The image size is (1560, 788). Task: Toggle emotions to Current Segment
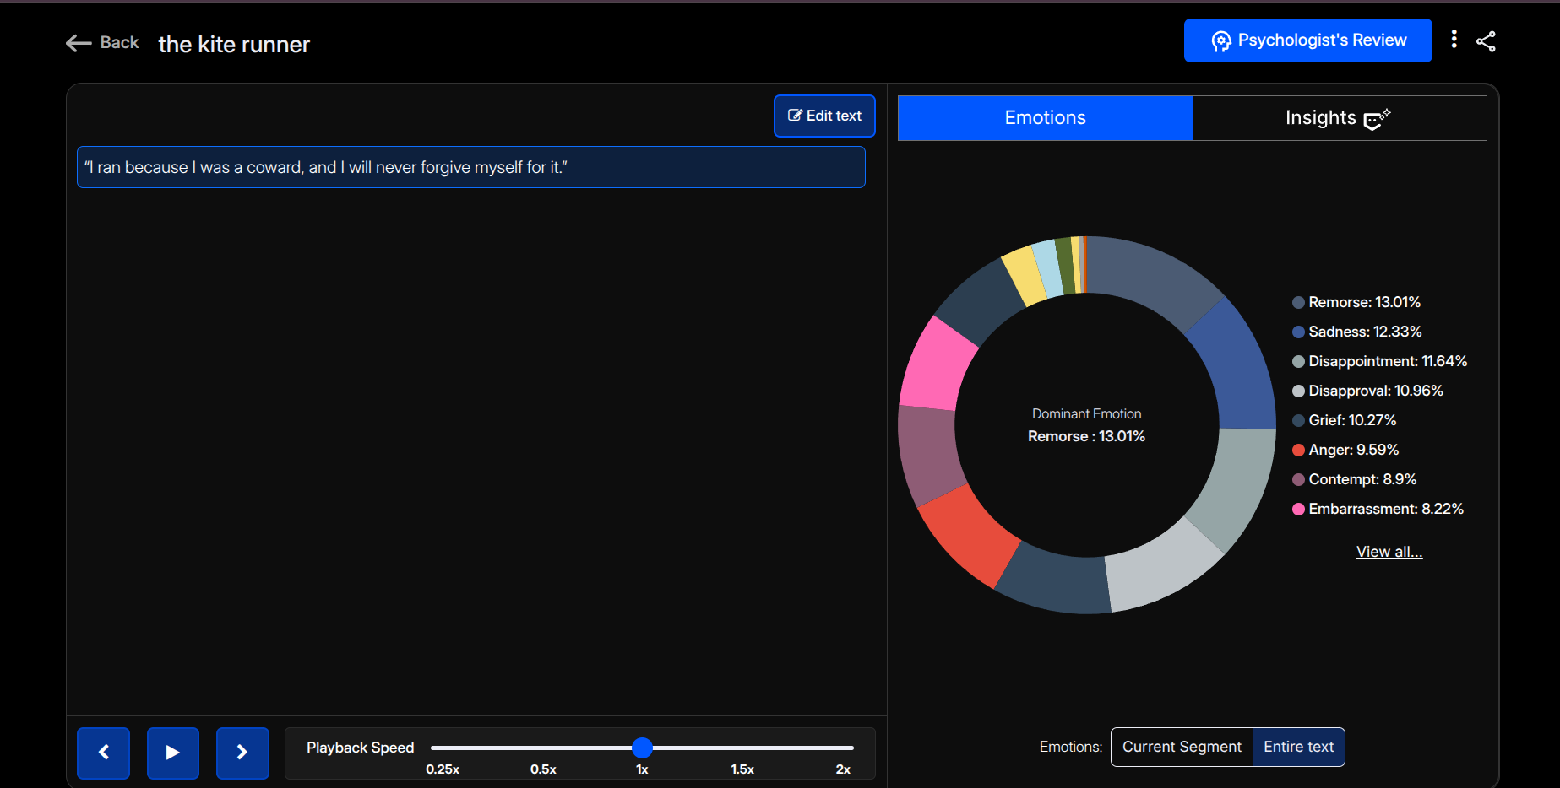pos(1181,747)
